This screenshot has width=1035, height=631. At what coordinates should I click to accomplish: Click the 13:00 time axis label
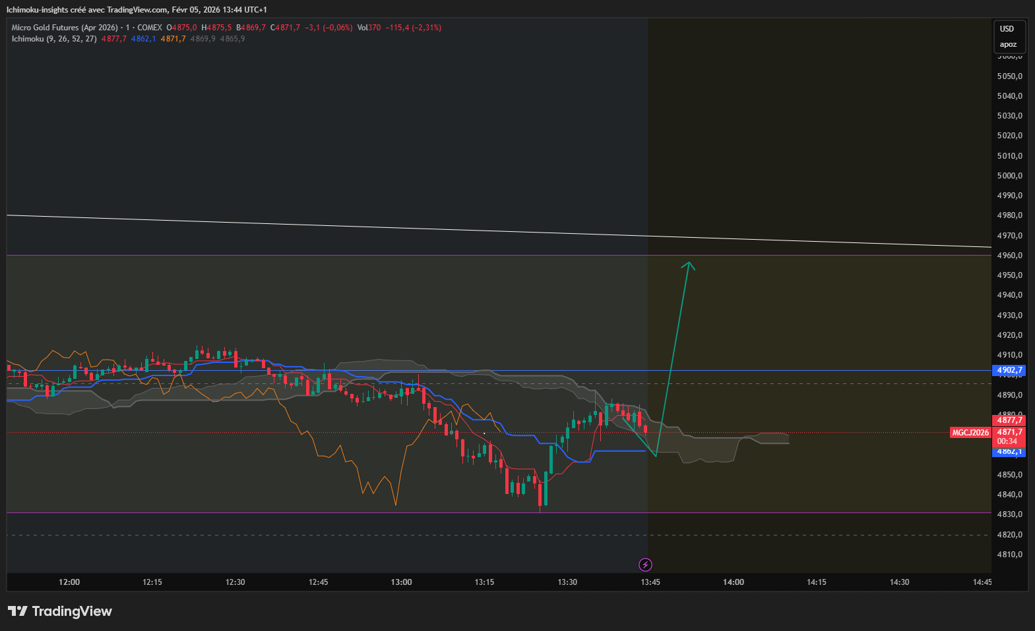pos(402,582)
